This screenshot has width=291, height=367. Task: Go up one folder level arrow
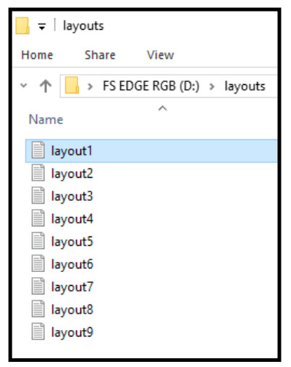(x=46, y=86)
